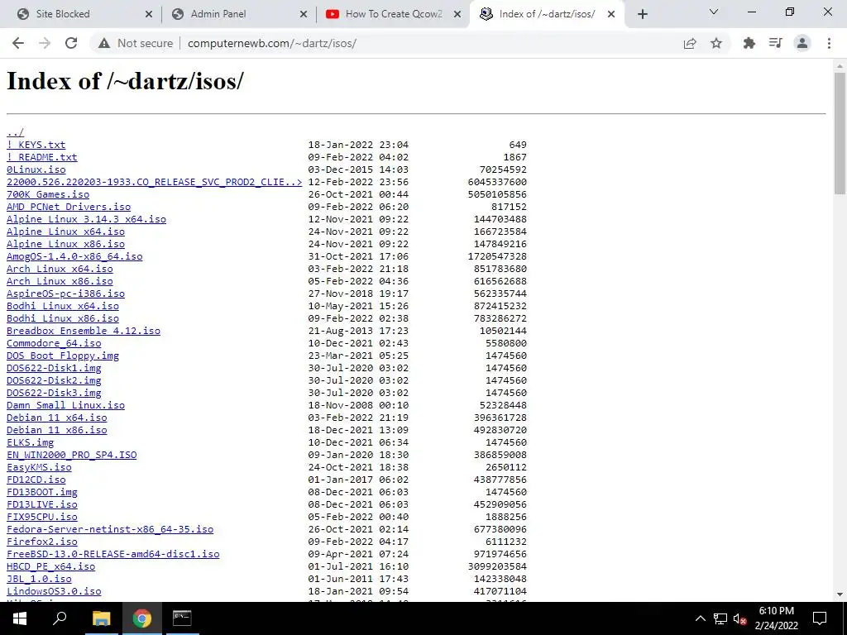
Task: Click the scrollbar down arrow
Action: 840,595
